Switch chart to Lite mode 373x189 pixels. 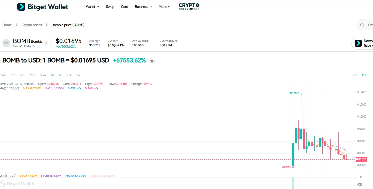pos(355,75)
